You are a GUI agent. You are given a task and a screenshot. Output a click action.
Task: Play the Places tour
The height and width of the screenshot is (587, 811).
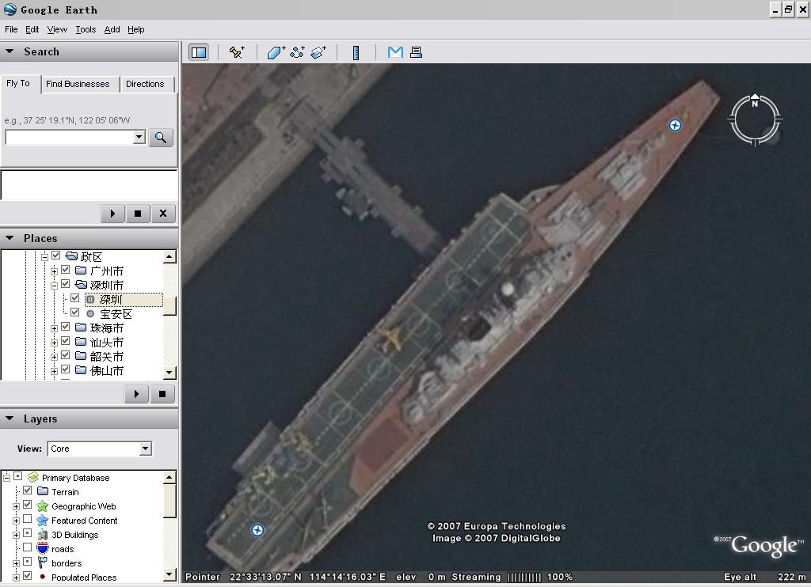pos(136,394)
